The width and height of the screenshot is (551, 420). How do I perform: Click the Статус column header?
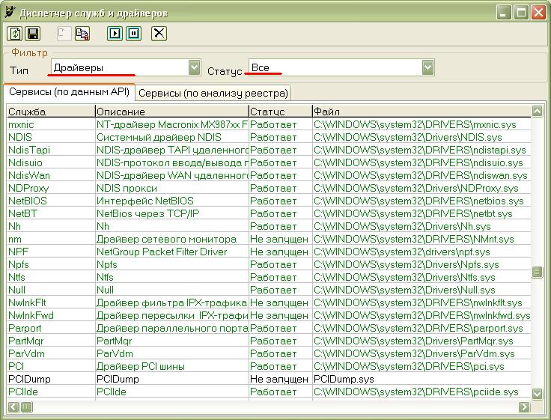(x=281, y=112)
